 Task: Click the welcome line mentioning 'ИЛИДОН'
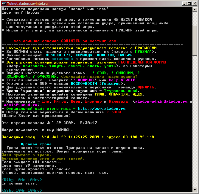[37, 130]
